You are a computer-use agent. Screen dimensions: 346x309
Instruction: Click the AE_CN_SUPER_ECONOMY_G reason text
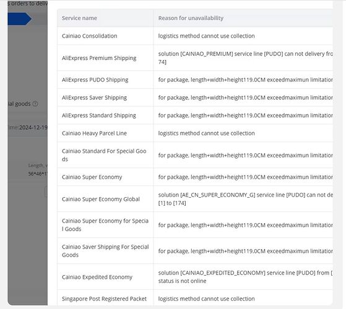245,199
